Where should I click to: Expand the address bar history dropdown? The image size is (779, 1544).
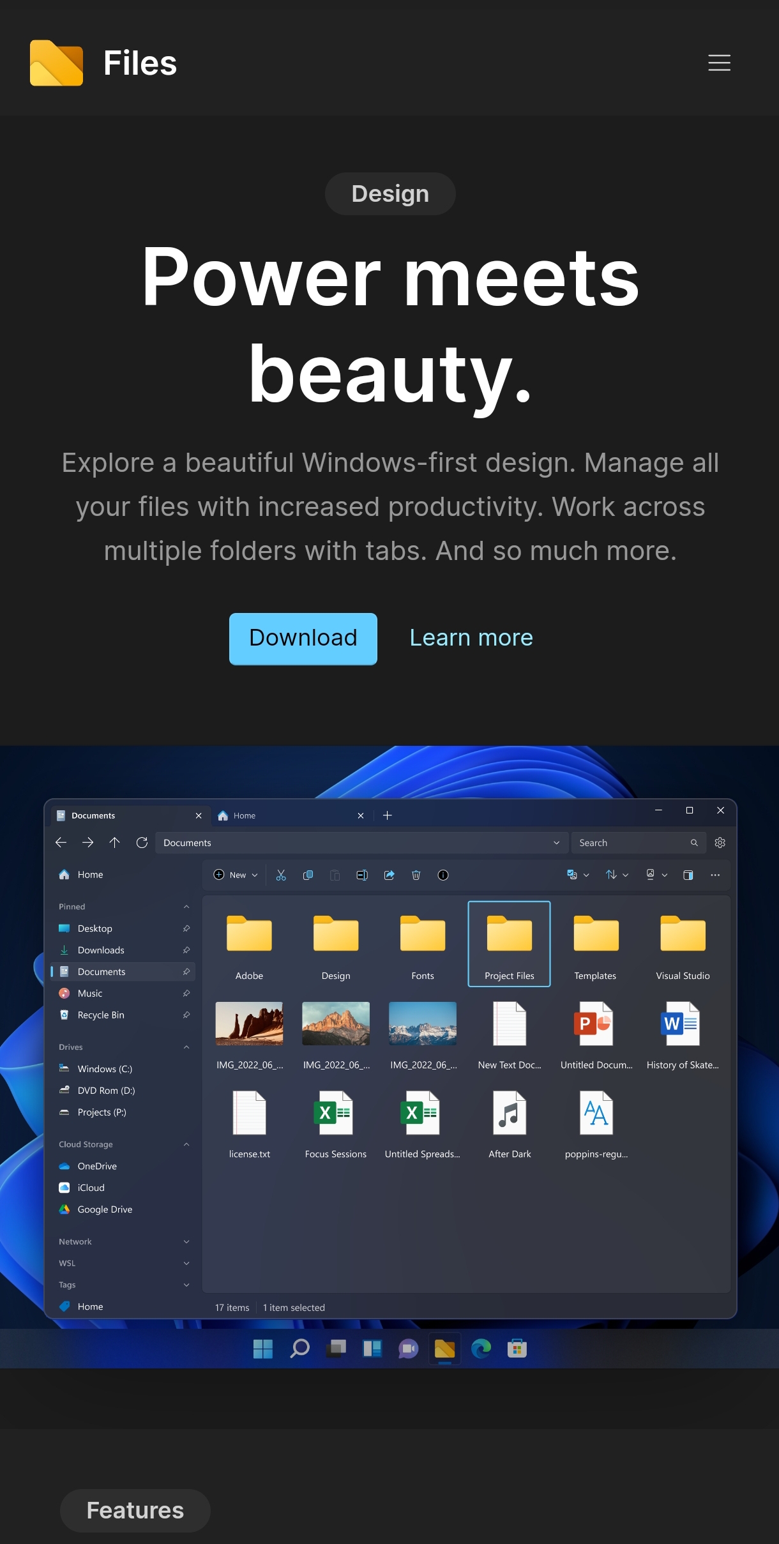coord(556,843)
